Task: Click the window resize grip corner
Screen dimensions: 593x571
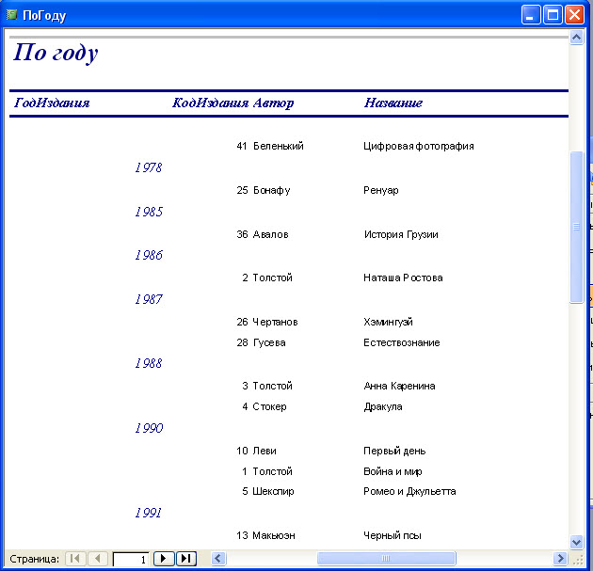Action: [x=579, y=560]
